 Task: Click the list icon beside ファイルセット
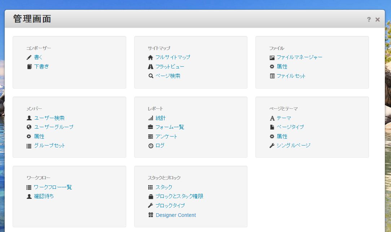click(272, 76)
